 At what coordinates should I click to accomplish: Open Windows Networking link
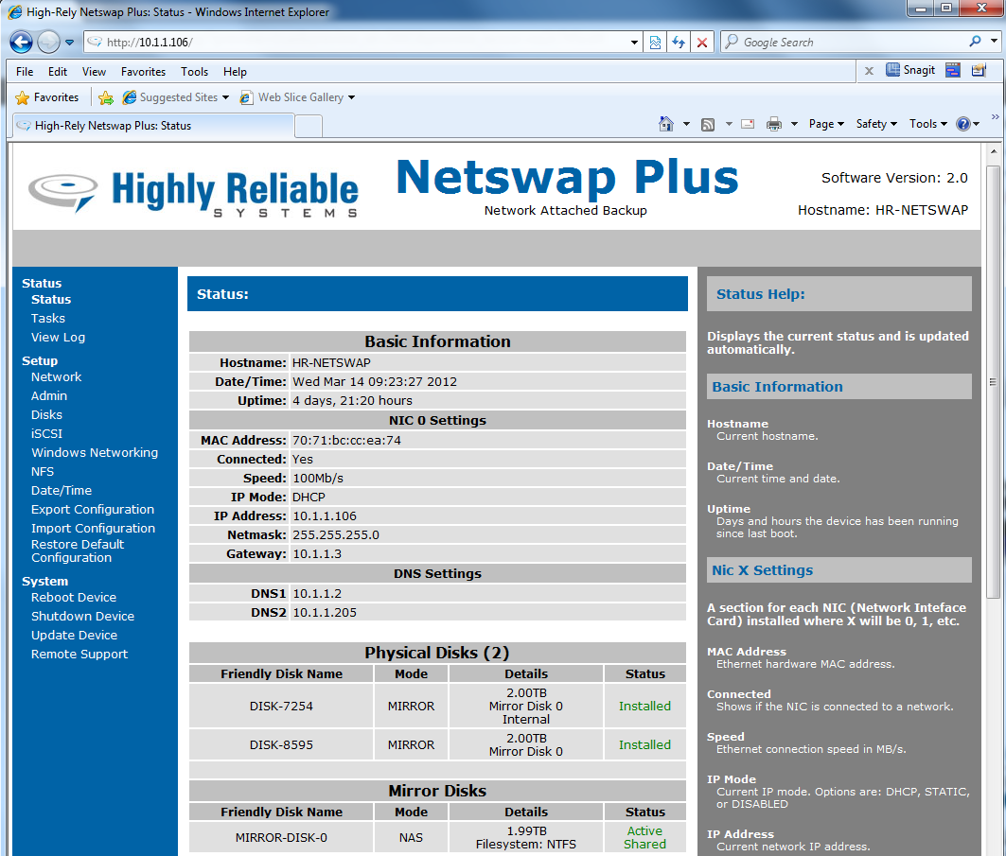[x=95, y=453]
